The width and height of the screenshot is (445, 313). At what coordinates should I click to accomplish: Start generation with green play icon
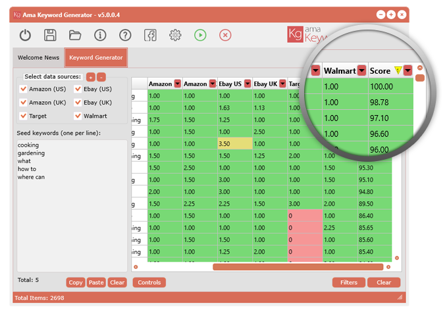[x=200, y=36]
